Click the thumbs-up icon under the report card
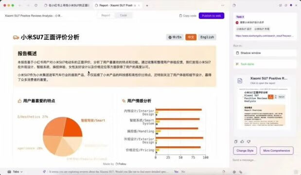The width and height of the screenshot is (301, 175). point(242,141)
